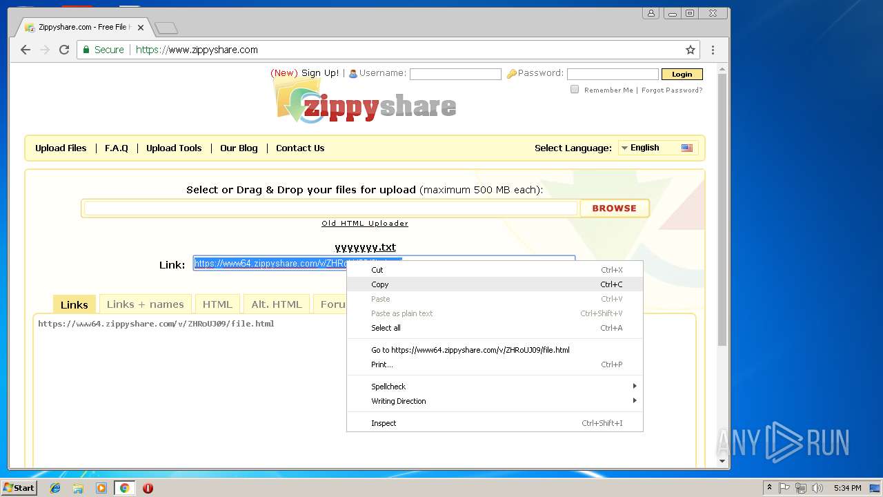The image size is (883, 497).
Task: Click the BROWSE button
Action: tap(614, 208)
